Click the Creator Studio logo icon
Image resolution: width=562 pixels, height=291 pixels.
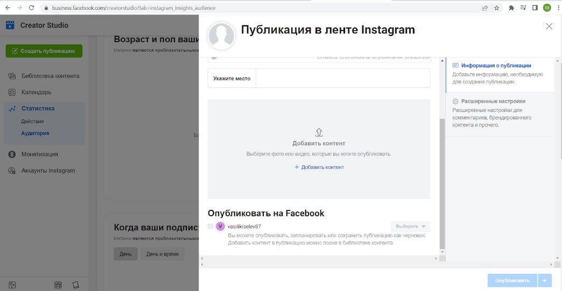click(x=10, y=25)
